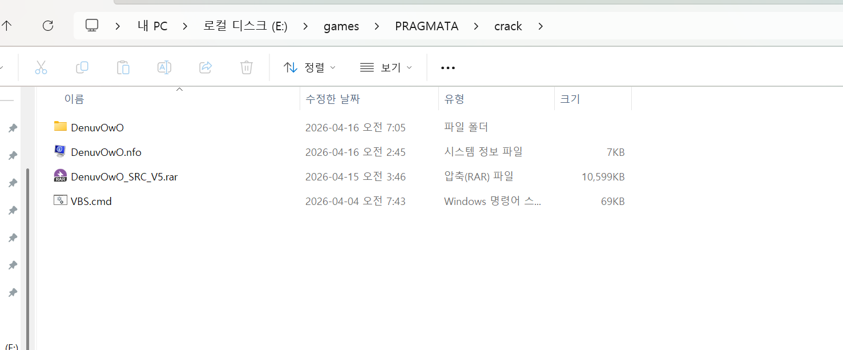
Task: Open the 보기 view dropdown
Action: 386,67
